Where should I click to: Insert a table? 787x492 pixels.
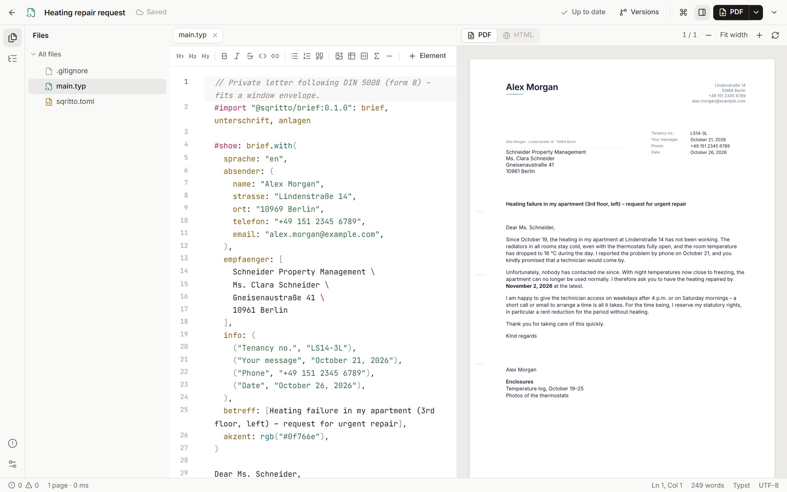tap(352, 56)
